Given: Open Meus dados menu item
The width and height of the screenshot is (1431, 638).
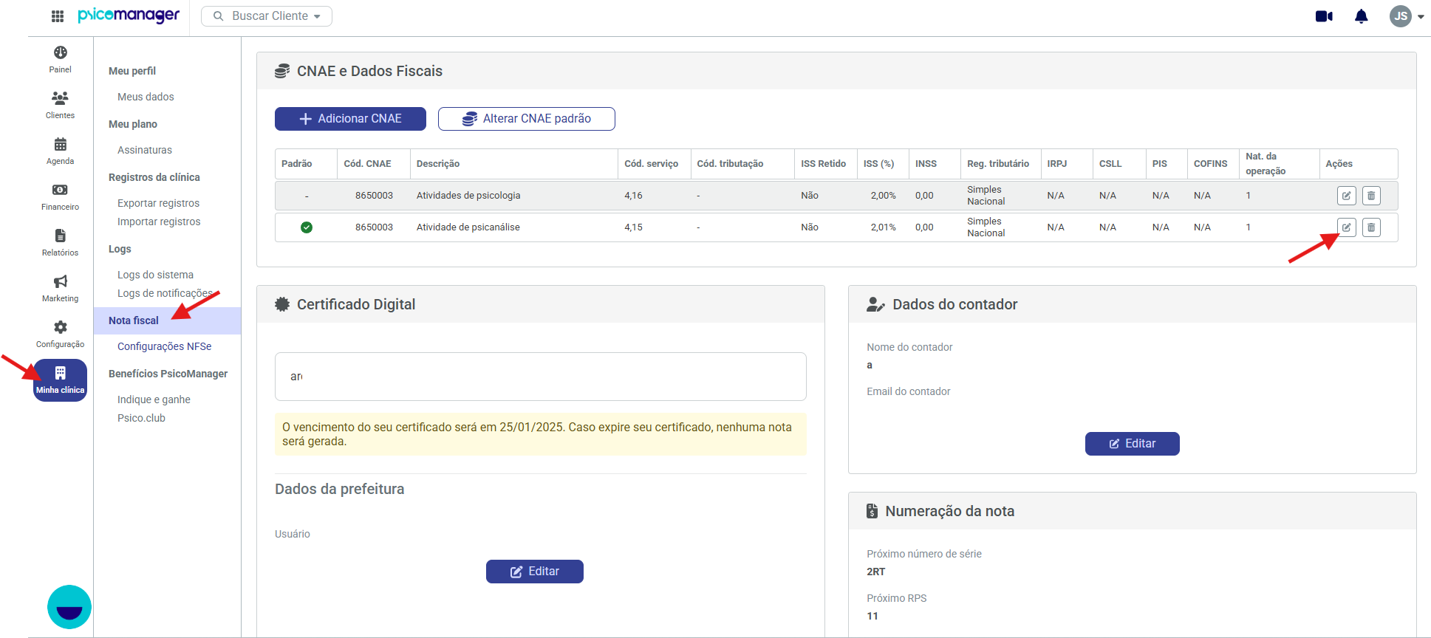Looking at the screenshot, I should point(146,97).
